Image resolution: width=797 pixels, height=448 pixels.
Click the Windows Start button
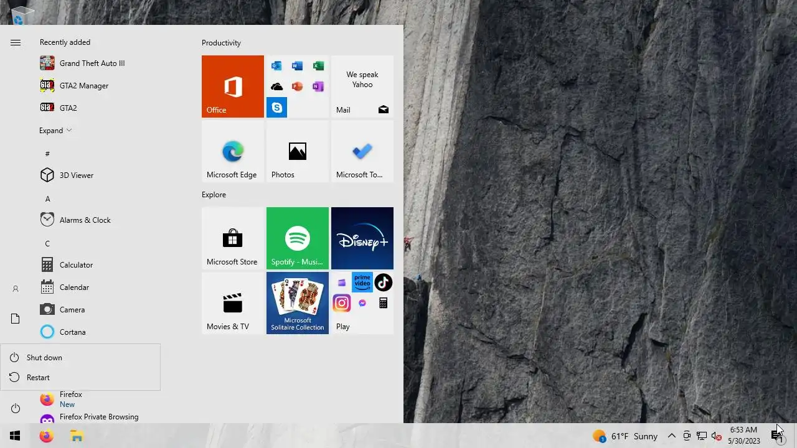point(15,436)
